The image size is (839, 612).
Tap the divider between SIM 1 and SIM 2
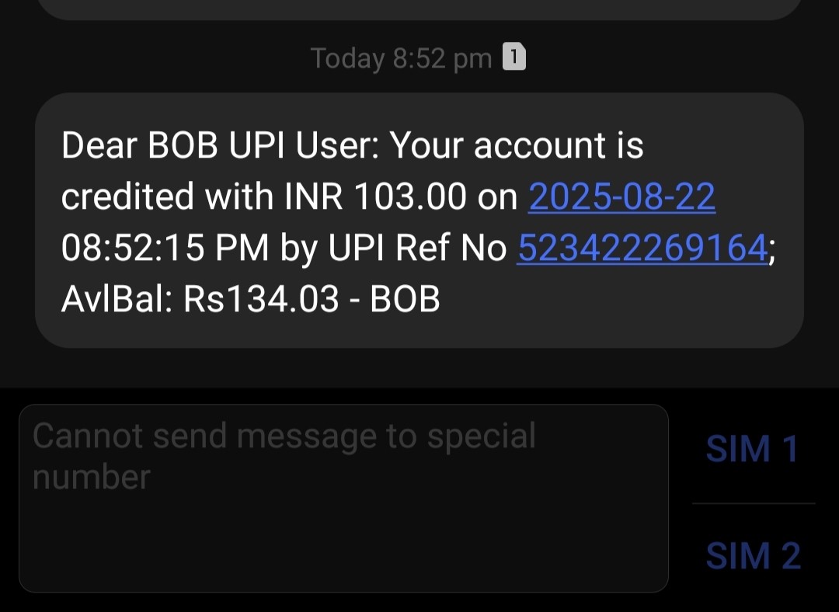tap(752, 503)
